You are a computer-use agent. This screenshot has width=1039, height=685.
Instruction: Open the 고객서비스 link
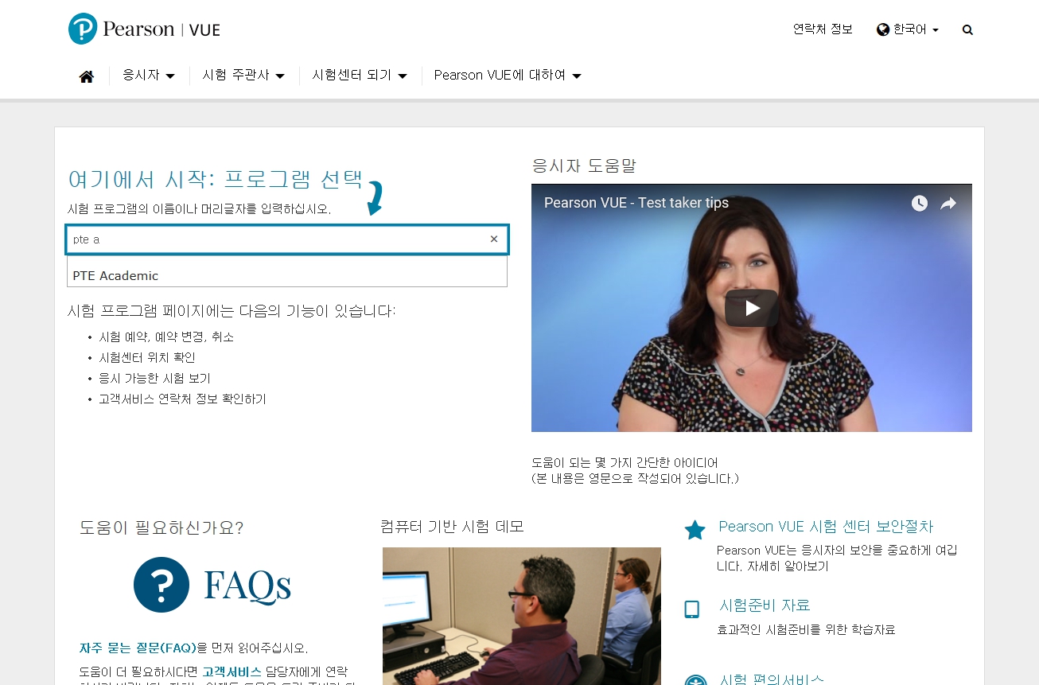[x=232, y=671]
